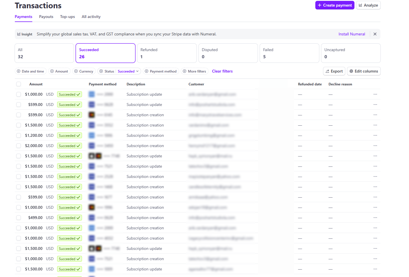Click the Clear filters link
Screen dimensions: 409x277
pos(222,71)
